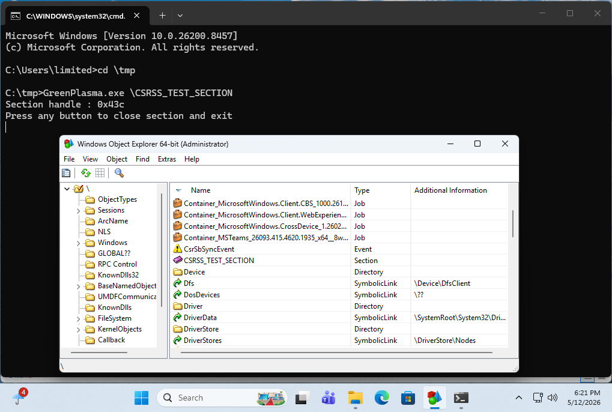This screenshot has height=412, width=612.
Task: Click the Driver directory folder icon
Action: pos(178,306)
